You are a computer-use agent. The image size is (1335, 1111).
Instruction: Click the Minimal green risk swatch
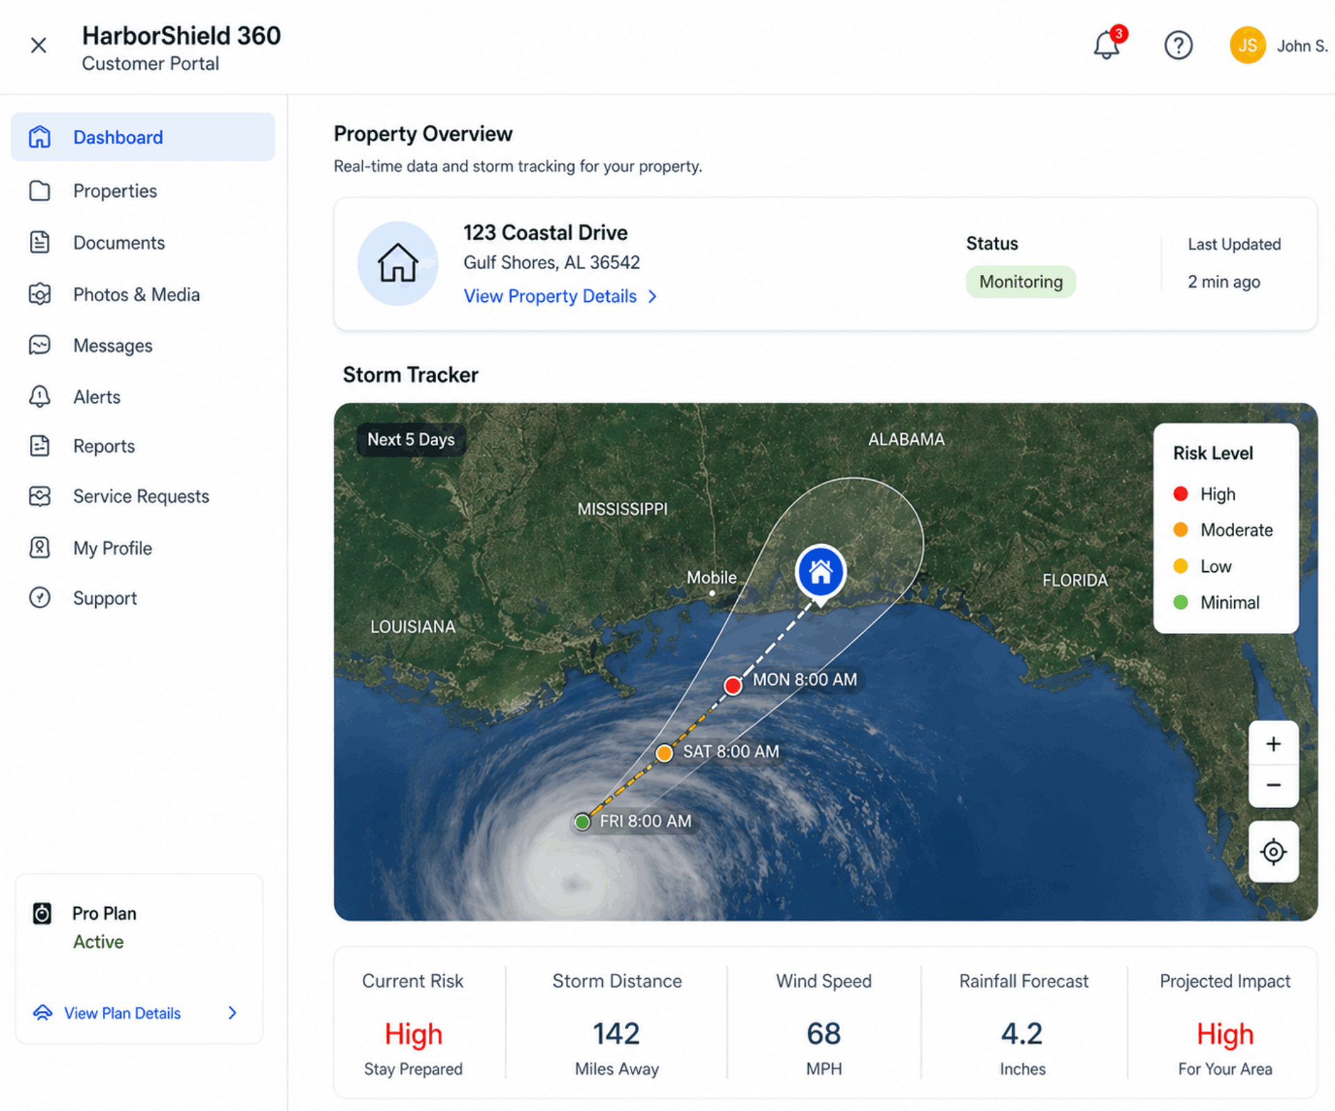pyautogui.click(x=1180, y=602)
